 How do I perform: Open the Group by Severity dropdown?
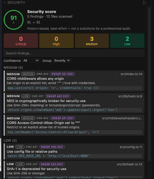pos(62,61)
